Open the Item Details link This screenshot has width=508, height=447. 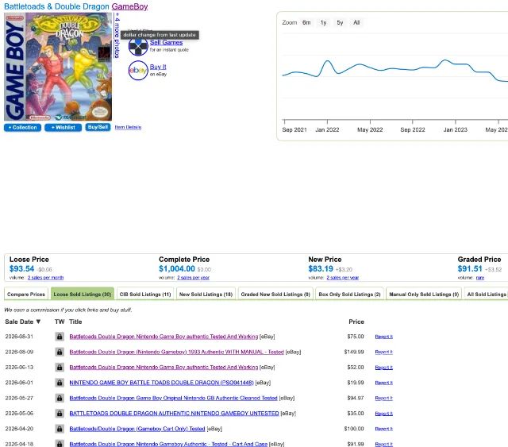pyautogui.click(x=128, y=127)
